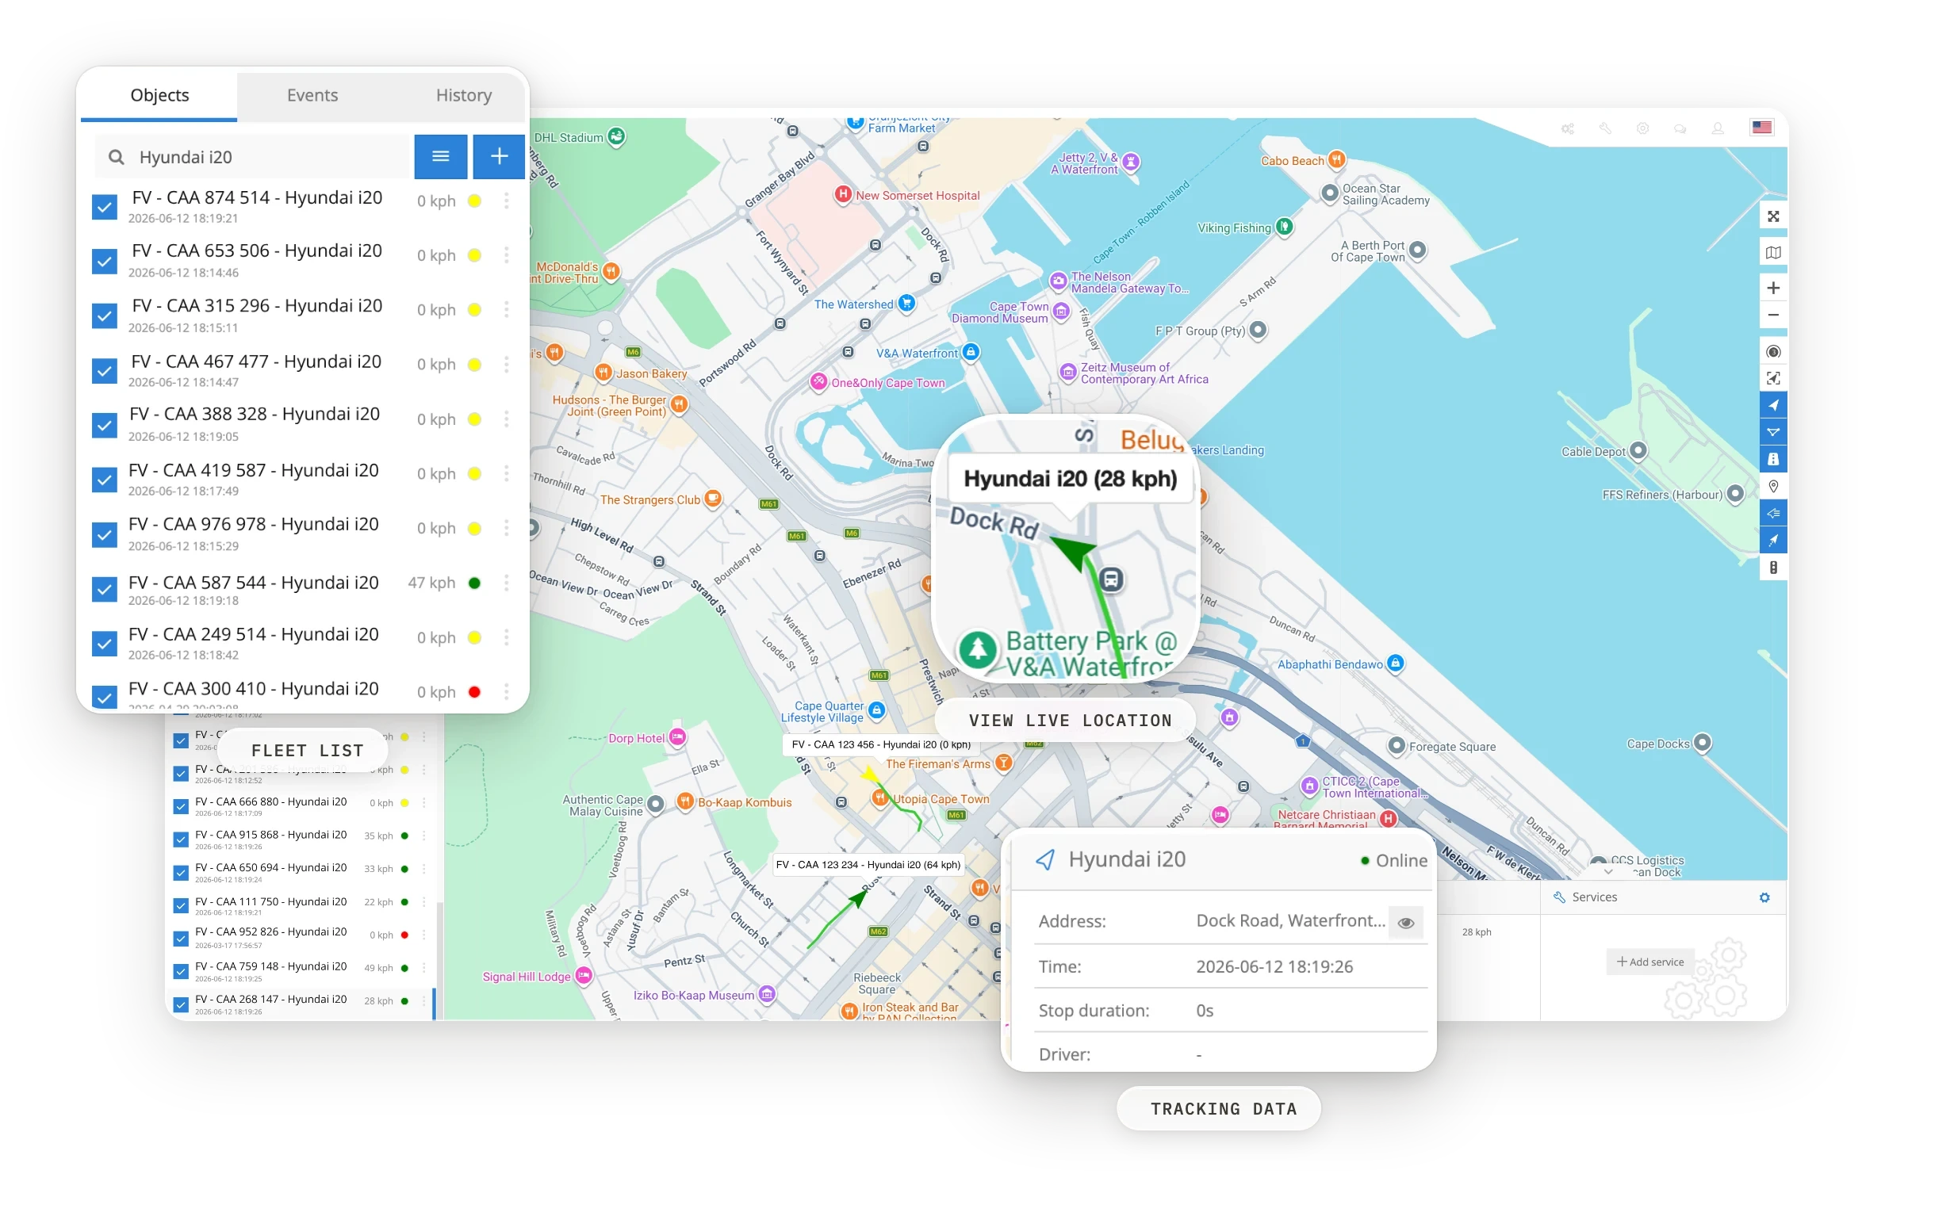Click the blue list menu button beside search
1954x1224 pixels.
pos(440,156)
